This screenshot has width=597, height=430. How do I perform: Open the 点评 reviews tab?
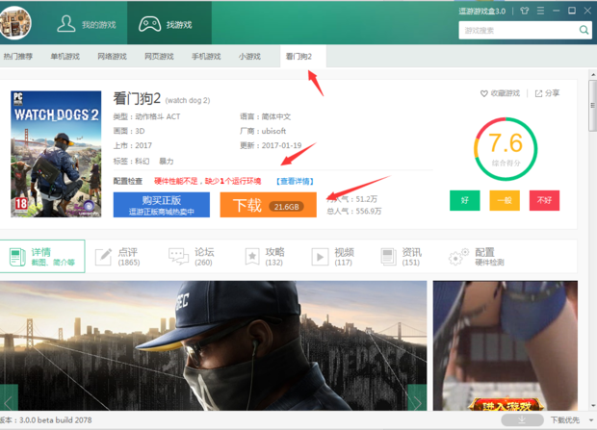point(118,257)
